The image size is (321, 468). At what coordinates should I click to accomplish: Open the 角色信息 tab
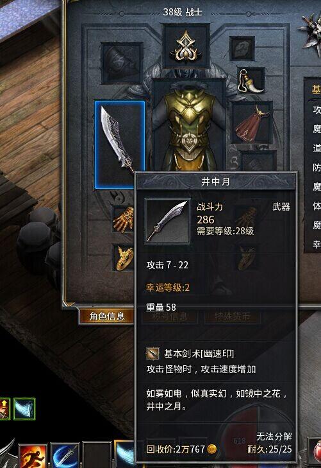(106, 316)
